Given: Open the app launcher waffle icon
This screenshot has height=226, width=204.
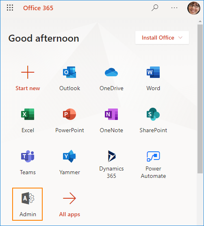Looking at the screenshot, I should pyautogui.click(x=10, y=8).
